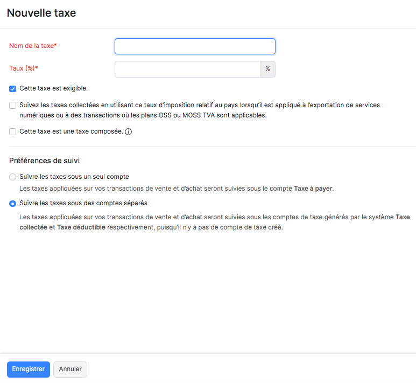Check 'Cette taxe est une taxe composée'

12,131
